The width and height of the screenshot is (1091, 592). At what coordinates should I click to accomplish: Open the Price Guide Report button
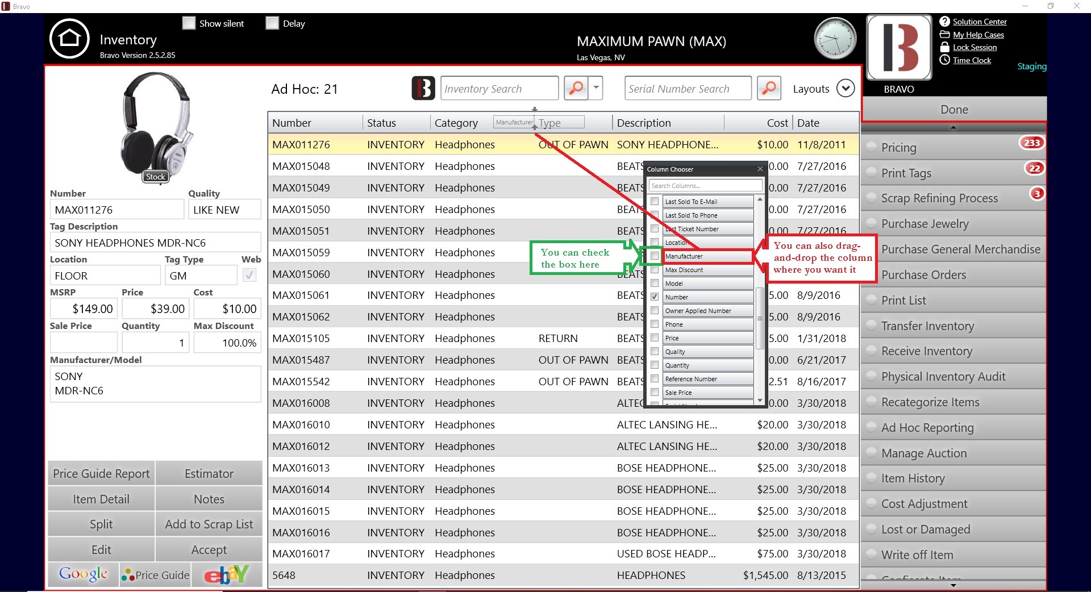[x=101, y=473]
